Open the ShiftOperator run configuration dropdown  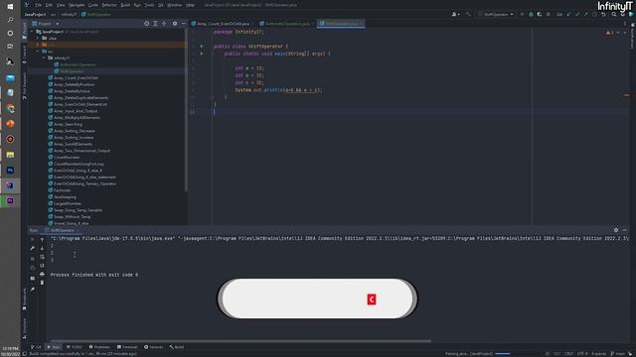495,14
